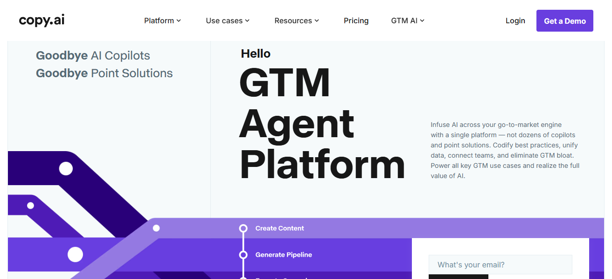612x279 pixels.
Task: Click the "Goodbye Point Solutions" text
Action: 104,73
